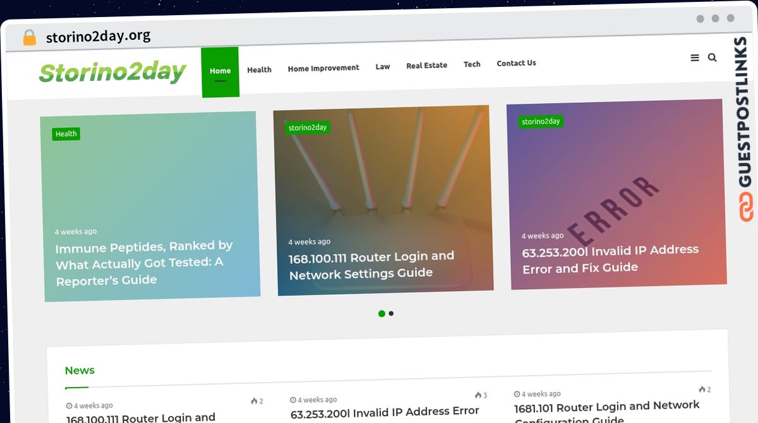758x423 pixels.
Task: Click flame views count '3' in news
Action: click(481, 395)
